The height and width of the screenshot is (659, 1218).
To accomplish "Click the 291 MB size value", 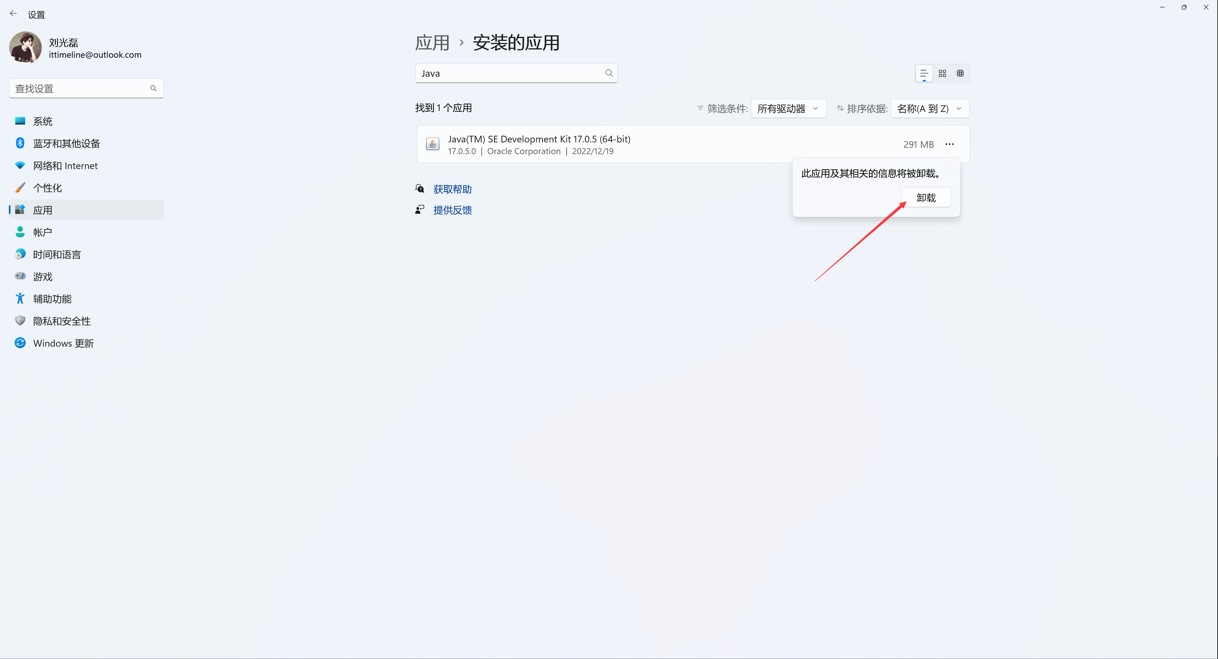I will (918, 144).
